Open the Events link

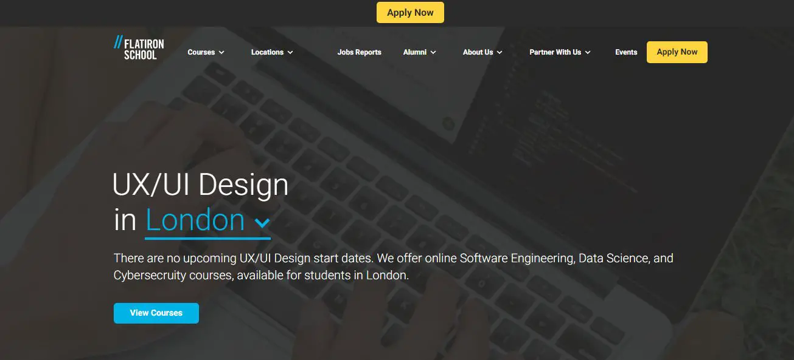[x=626, y=52]
